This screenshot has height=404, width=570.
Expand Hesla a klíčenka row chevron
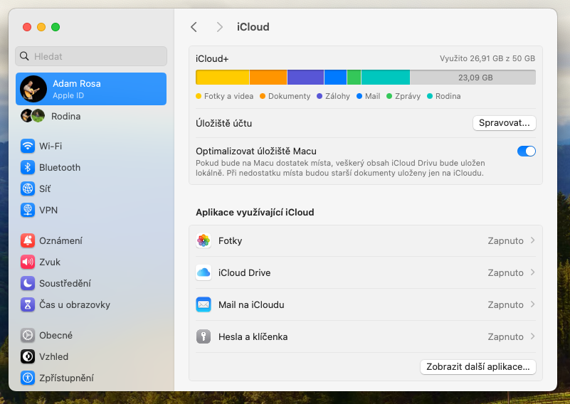point(533,337)
